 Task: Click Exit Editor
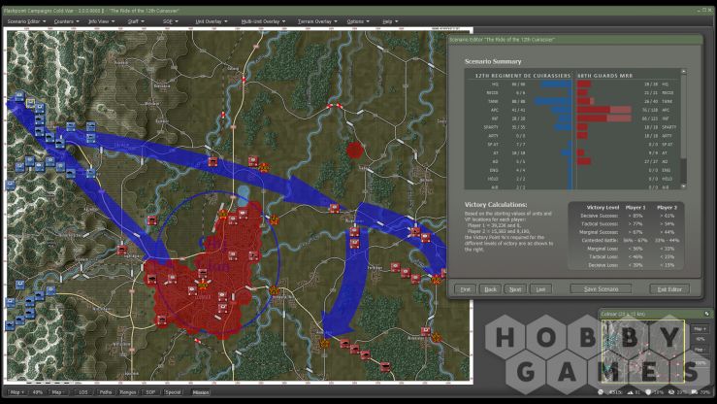click(669, 289)
